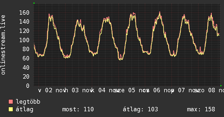224x117 pixels.
Task: Click the 'most: 110' current value
Action: tap(78, 109)
